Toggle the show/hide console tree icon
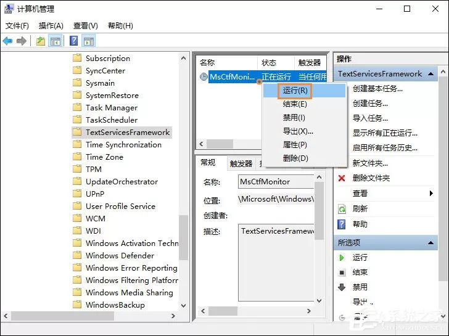449x336 pixels. coord(55,41)
